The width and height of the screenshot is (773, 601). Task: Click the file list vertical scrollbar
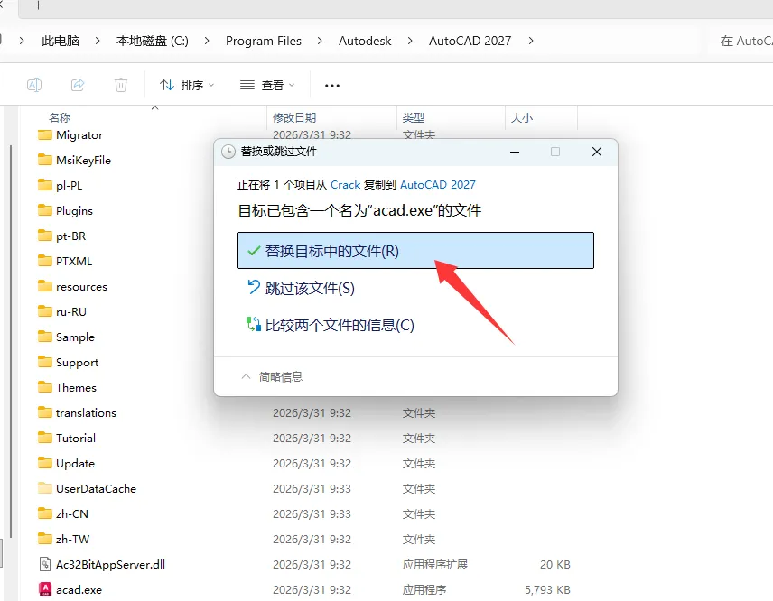click(x=11, y=341)
